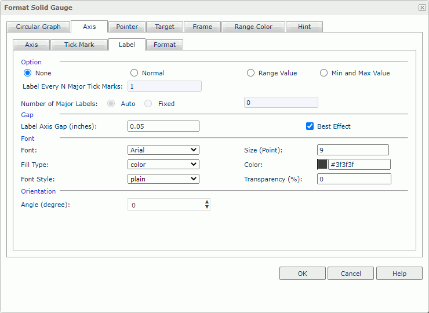Screen dimensions: 429x313
Task: Open the Font dropdown showing Arial
Action: point(163,150)
